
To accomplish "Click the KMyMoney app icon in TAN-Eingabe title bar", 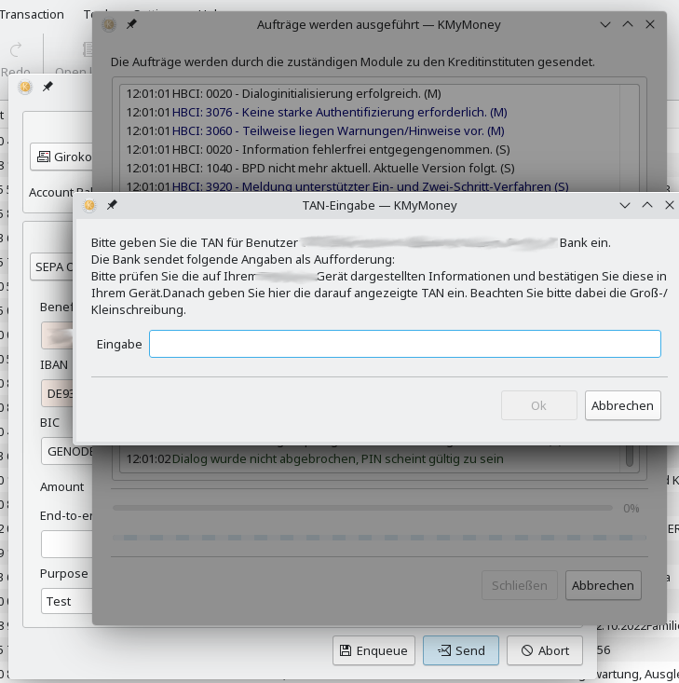I will click(89, 205).
